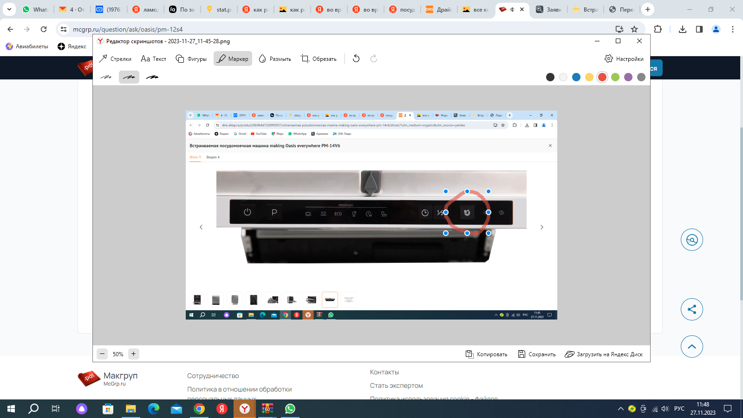
Task: Pick the black marker color
Action: 550,77
